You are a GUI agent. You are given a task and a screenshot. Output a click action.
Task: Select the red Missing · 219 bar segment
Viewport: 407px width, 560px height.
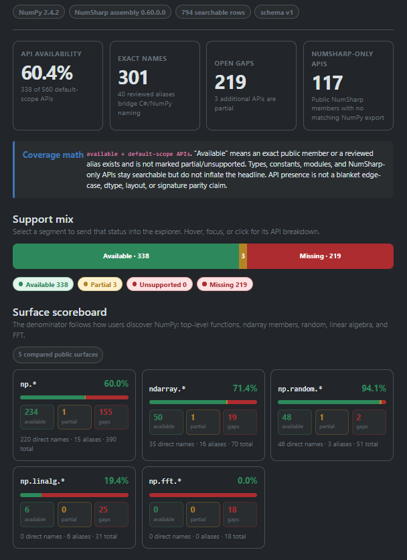pos(320,256)
